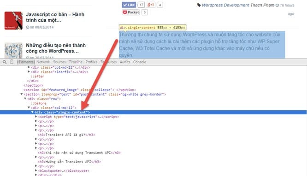Select the closing section tag row
The image size is (307, 176).
[x=33, y=85]
